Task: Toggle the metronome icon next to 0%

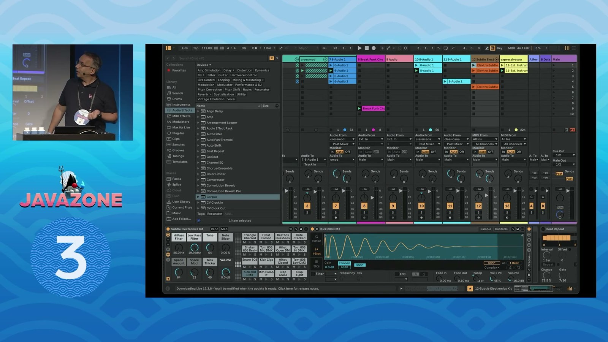Action: pos(255,48)
